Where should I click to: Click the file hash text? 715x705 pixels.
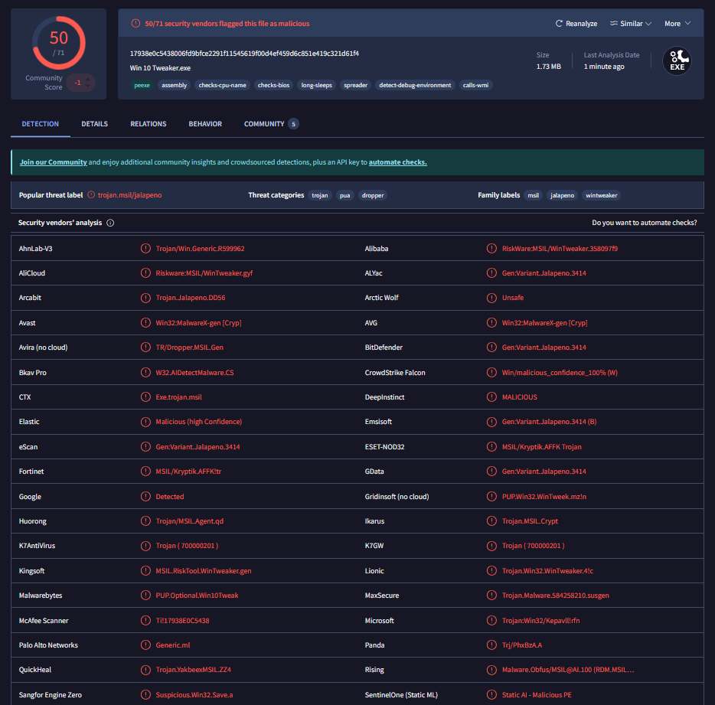(x=244, y=54)
